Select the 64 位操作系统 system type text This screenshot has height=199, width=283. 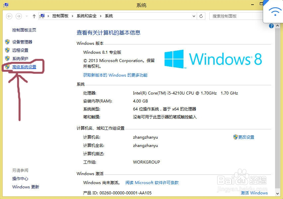click(165, 109)
